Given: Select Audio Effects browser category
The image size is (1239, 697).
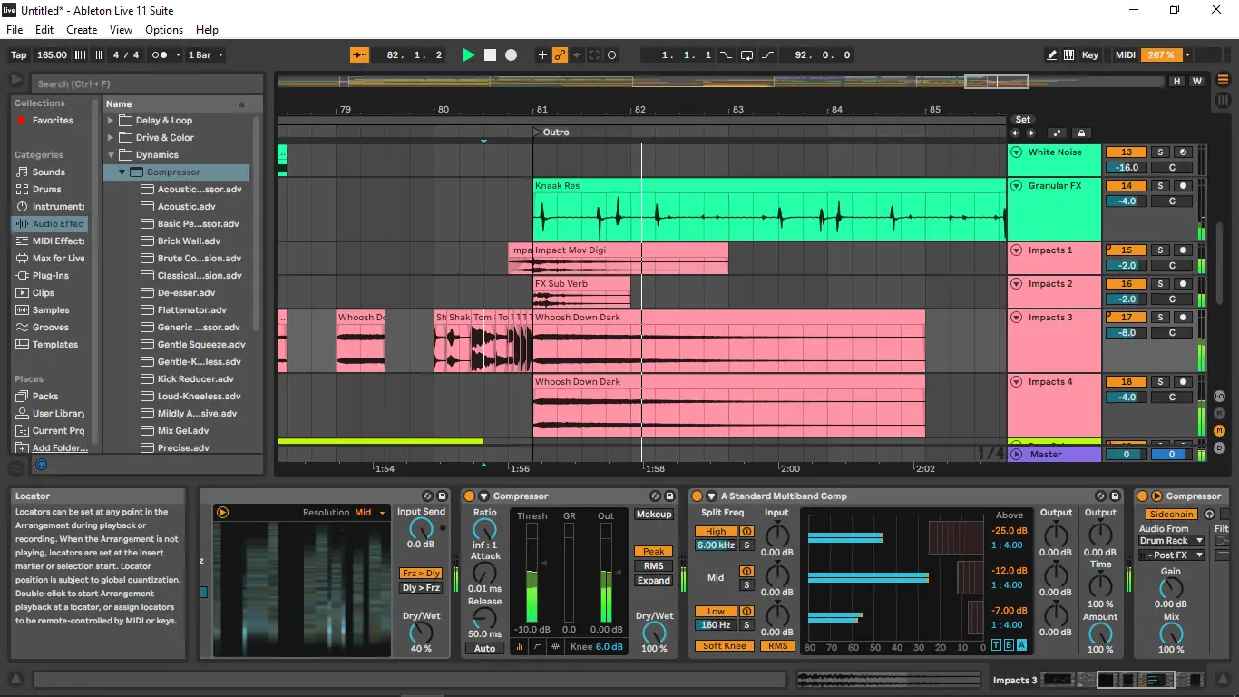Looking at the screenshot, I should point(51,224).
